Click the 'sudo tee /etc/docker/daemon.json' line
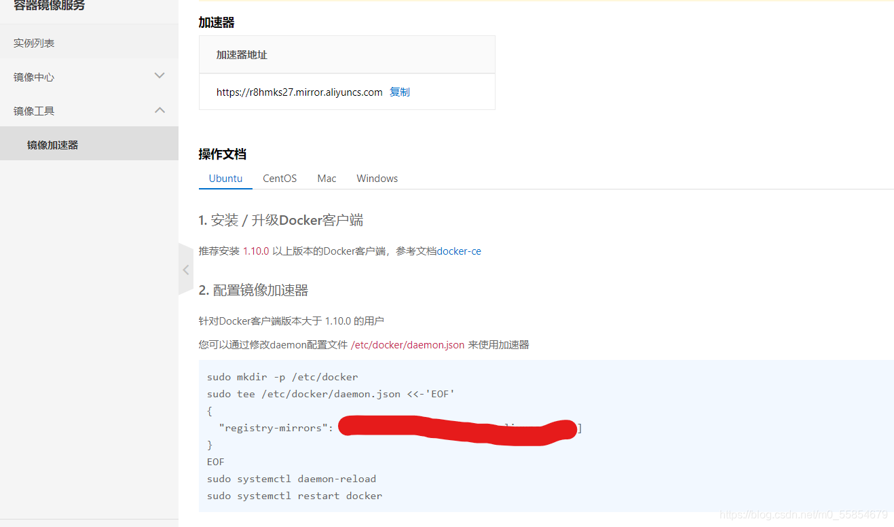Viewport: 894px width, 527px height. pyautogui.click(x=331, y=393)
